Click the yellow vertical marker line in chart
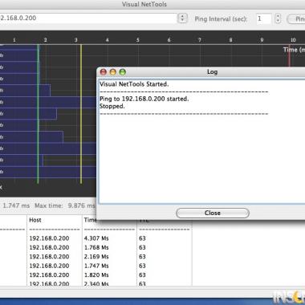Viewport: 305px width, 305px height. (81, 114)
